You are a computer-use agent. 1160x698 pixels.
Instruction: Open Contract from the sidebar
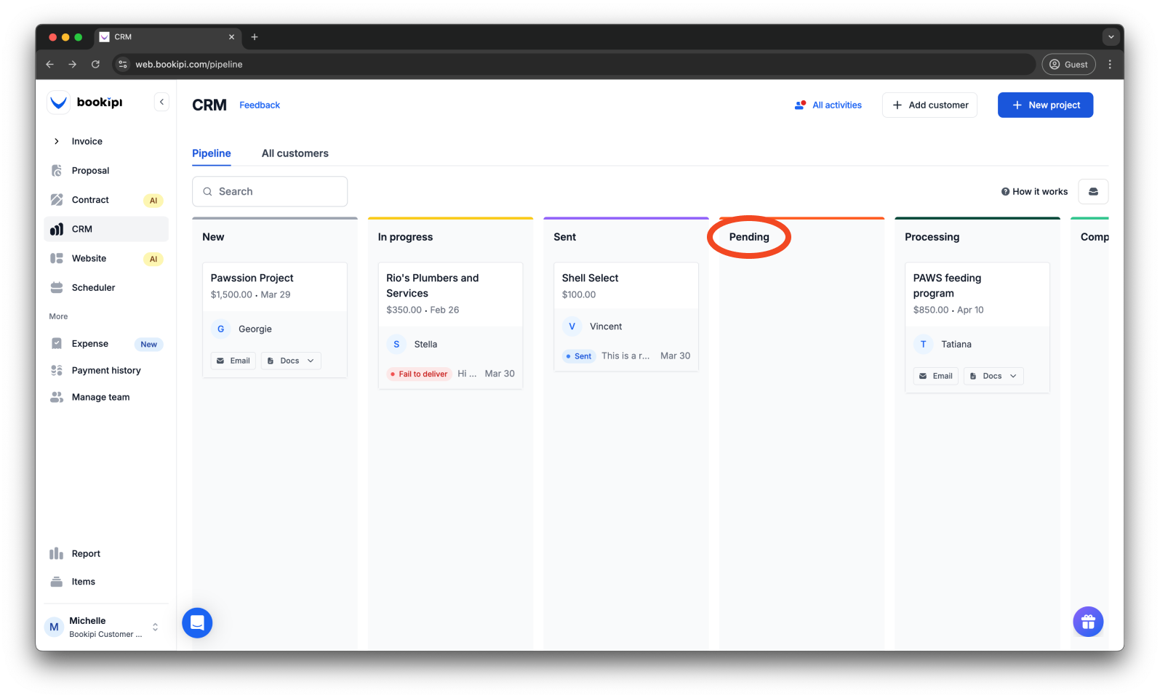click(106, 200)
